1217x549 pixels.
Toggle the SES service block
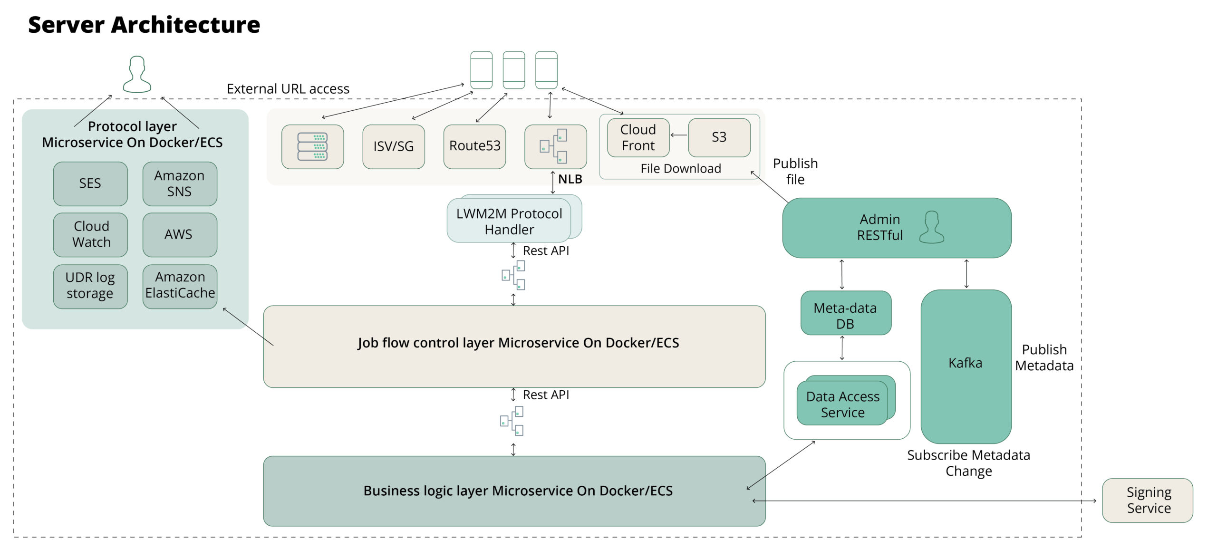(x=90, y=183)
